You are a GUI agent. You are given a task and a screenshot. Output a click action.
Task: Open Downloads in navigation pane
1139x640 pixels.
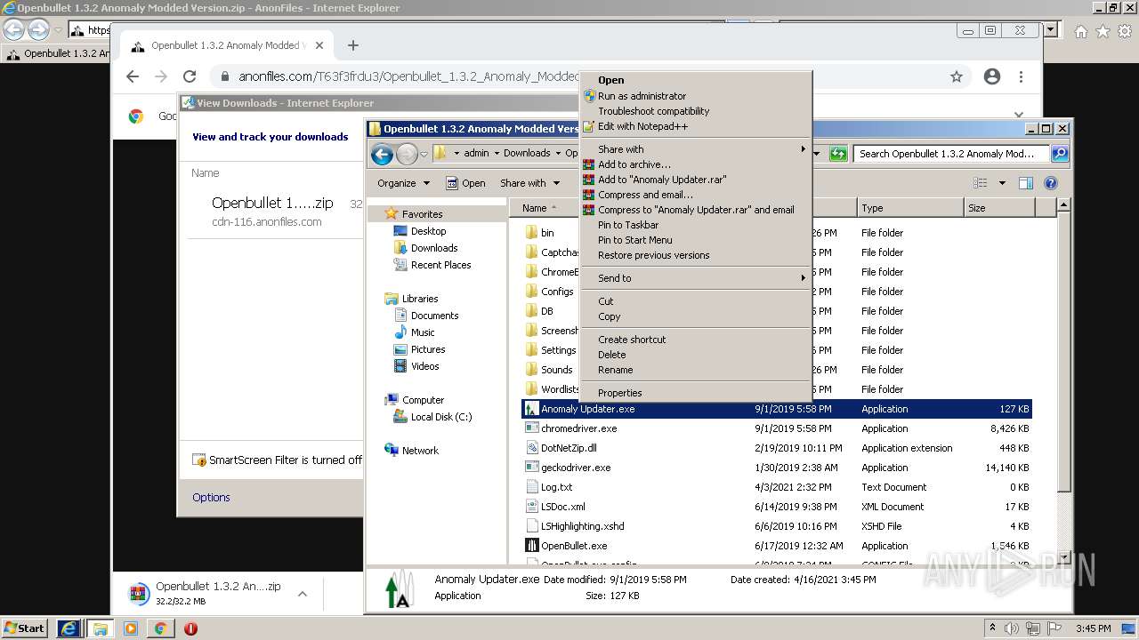click(x=434, y=248)
